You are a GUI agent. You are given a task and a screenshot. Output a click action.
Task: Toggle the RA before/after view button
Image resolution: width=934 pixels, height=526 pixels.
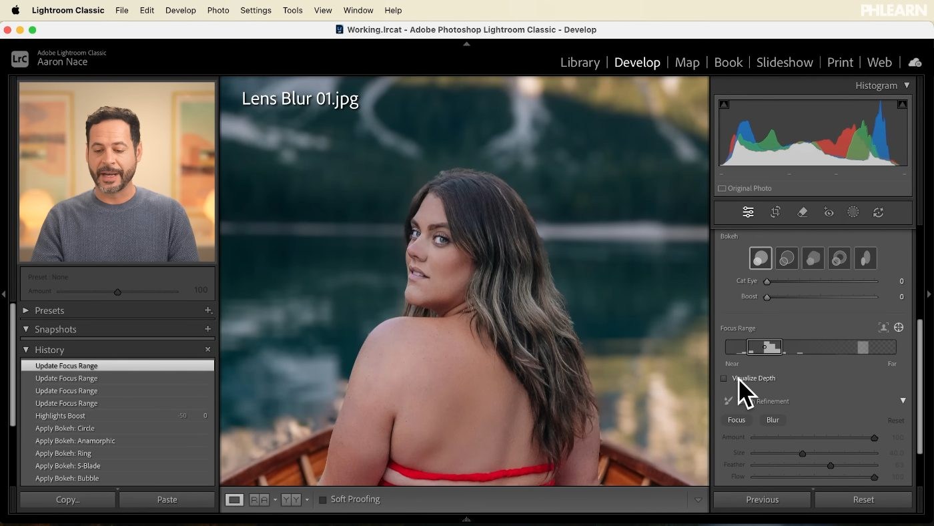tap(259, 499)
